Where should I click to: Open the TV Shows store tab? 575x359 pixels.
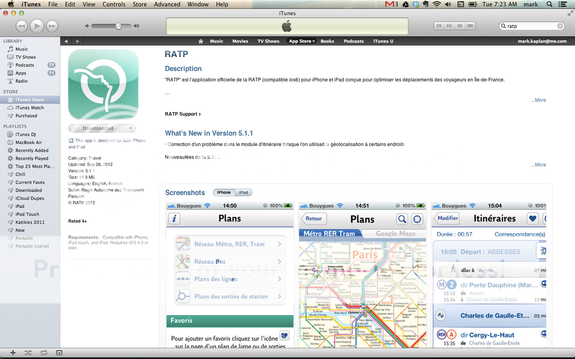[x=268, y=41]
